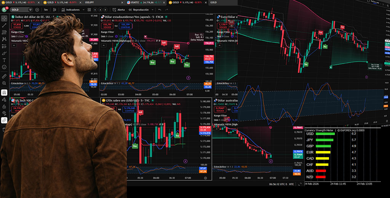Viewport: 390px width, 198px height.
Task: Toggle hide all drawings eye icon
Action: [x=4, y=113]
